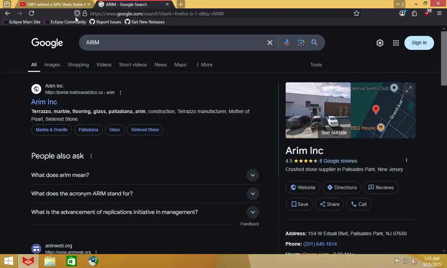Image resolution: width=447 pixels, height=268 pixels.
Task: Open search Tools
Action: click(x=316, y=65)
